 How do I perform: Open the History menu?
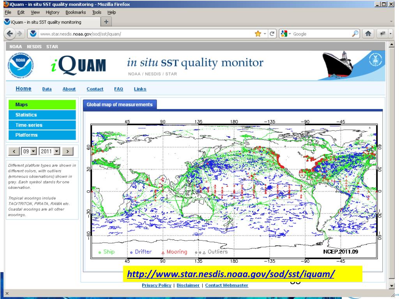click(x=53, y=12)
